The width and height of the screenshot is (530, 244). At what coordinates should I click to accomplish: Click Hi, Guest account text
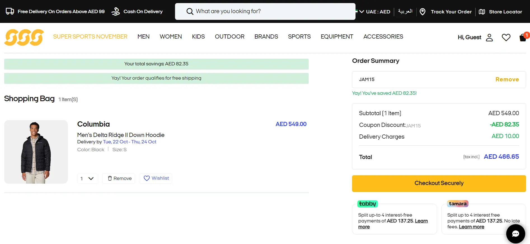tap(469, 37)
